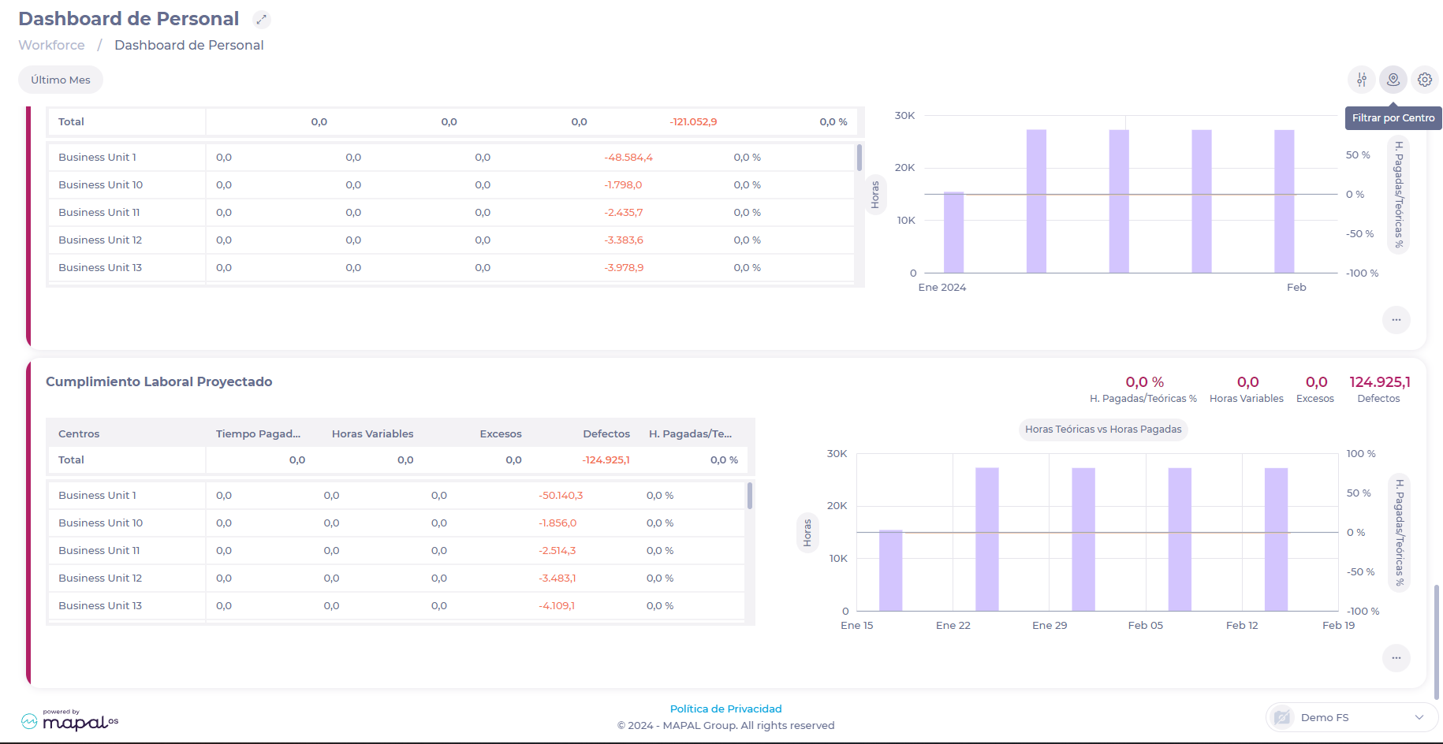Open the Último Mes period selector
This screenshot has width=1443, height=744.
coord(61,80)
